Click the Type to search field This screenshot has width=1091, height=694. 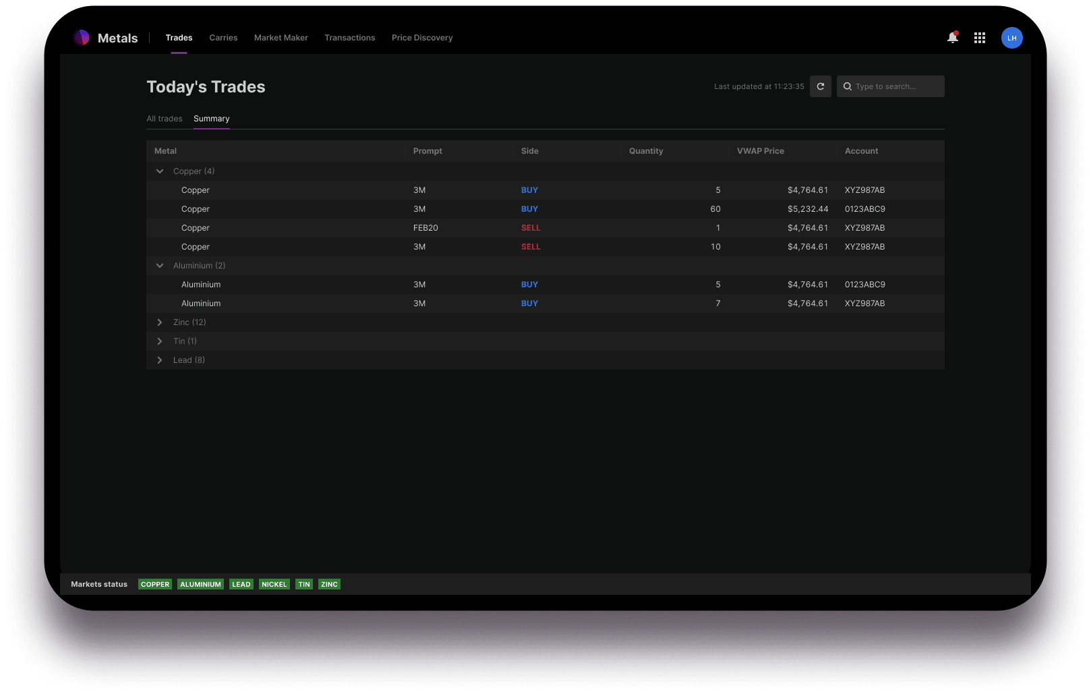[891, 86]
